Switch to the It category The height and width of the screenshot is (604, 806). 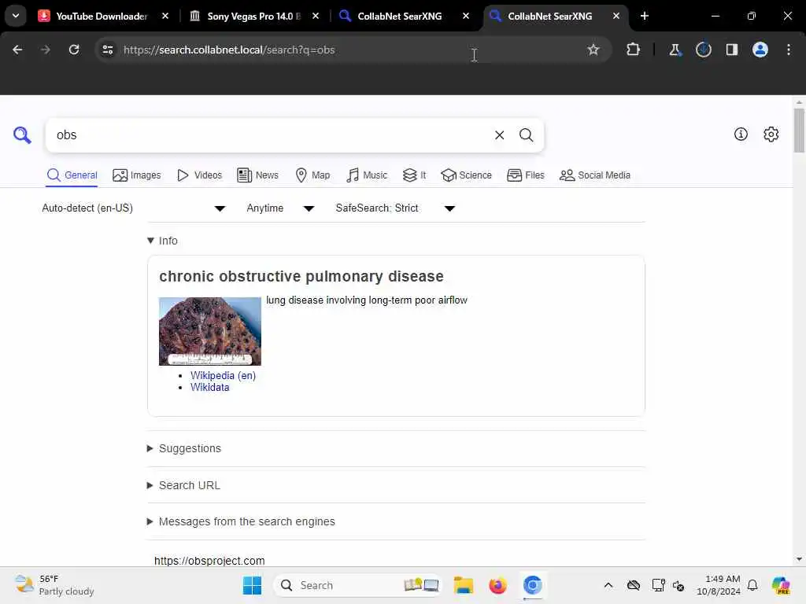tap(414, 175)
